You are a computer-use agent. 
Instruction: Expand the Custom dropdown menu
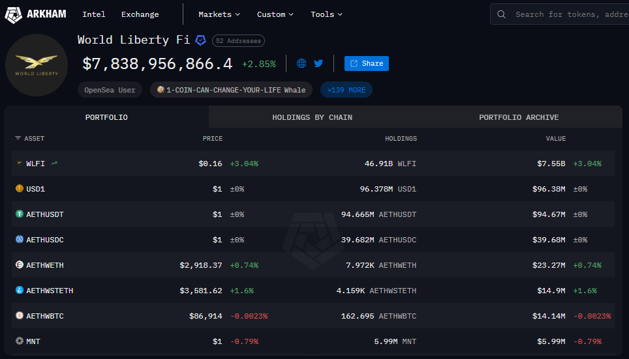point(275,14)
